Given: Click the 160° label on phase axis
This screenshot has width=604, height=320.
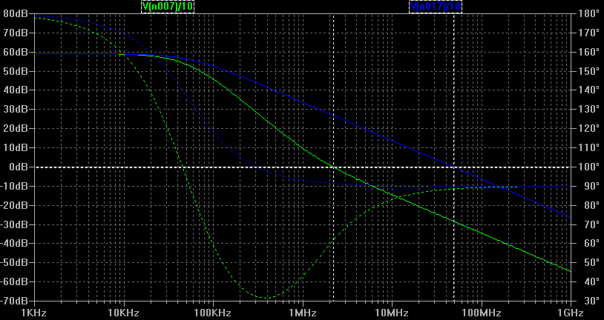Looking at the screenshot, I should click(x=589, y=52).
